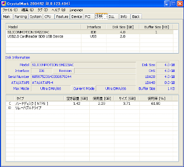Click the USB interface cell in disk list

[93, 36]
